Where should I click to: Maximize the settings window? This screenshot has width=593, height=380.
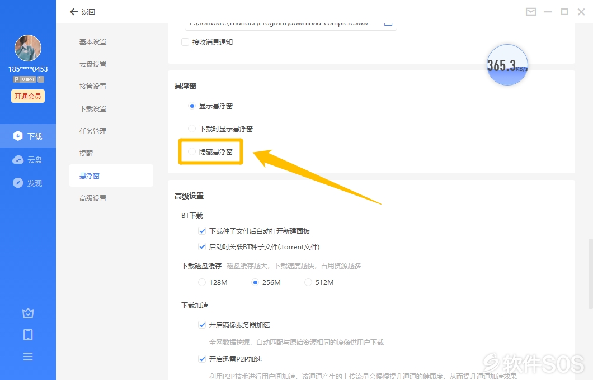pyautogui.click(x=564, y=12)
